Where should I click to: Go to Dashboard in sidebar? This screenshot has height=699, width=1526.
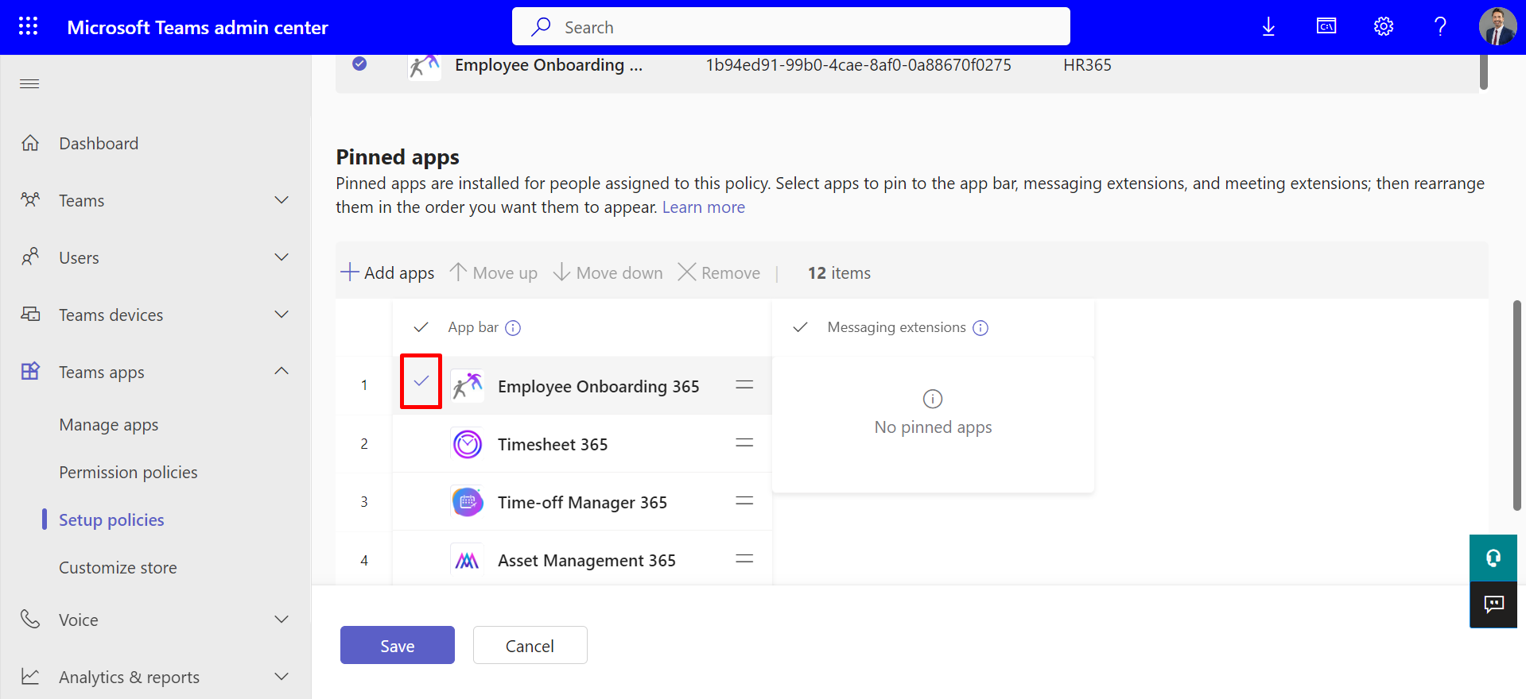pos(99,143)
